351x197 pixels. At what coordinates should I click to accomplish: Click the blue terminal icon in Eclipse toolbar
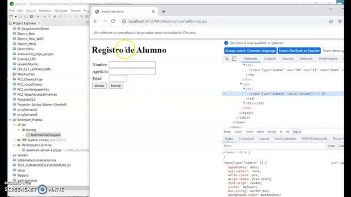pyautogui.click(x=32, y=16)
